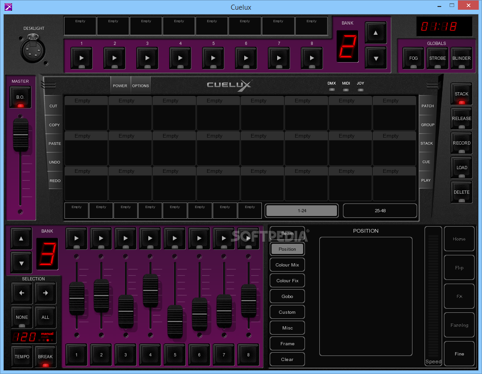Screen dimensions: 482x374
Task: Switch to the PLAY side tab
Action: point(426,180)
